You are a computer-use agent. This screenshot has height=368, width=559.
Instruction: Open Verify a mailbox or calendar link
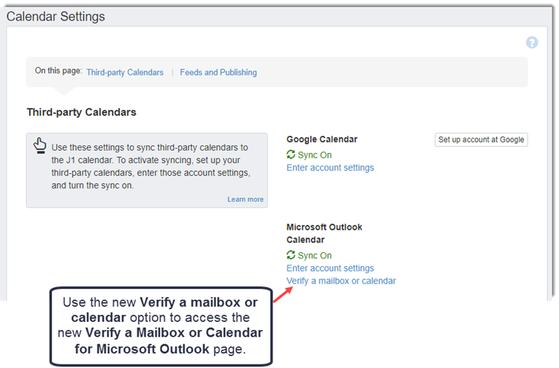[341, 281]
